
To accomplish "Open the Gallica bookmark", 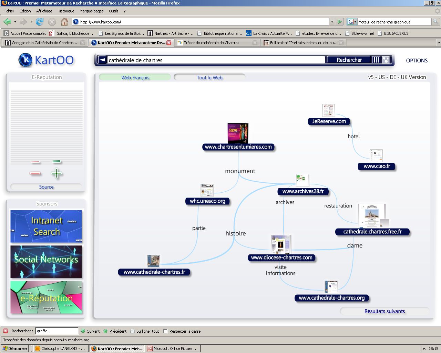I will pyautogui.click(x=72, y=33).
